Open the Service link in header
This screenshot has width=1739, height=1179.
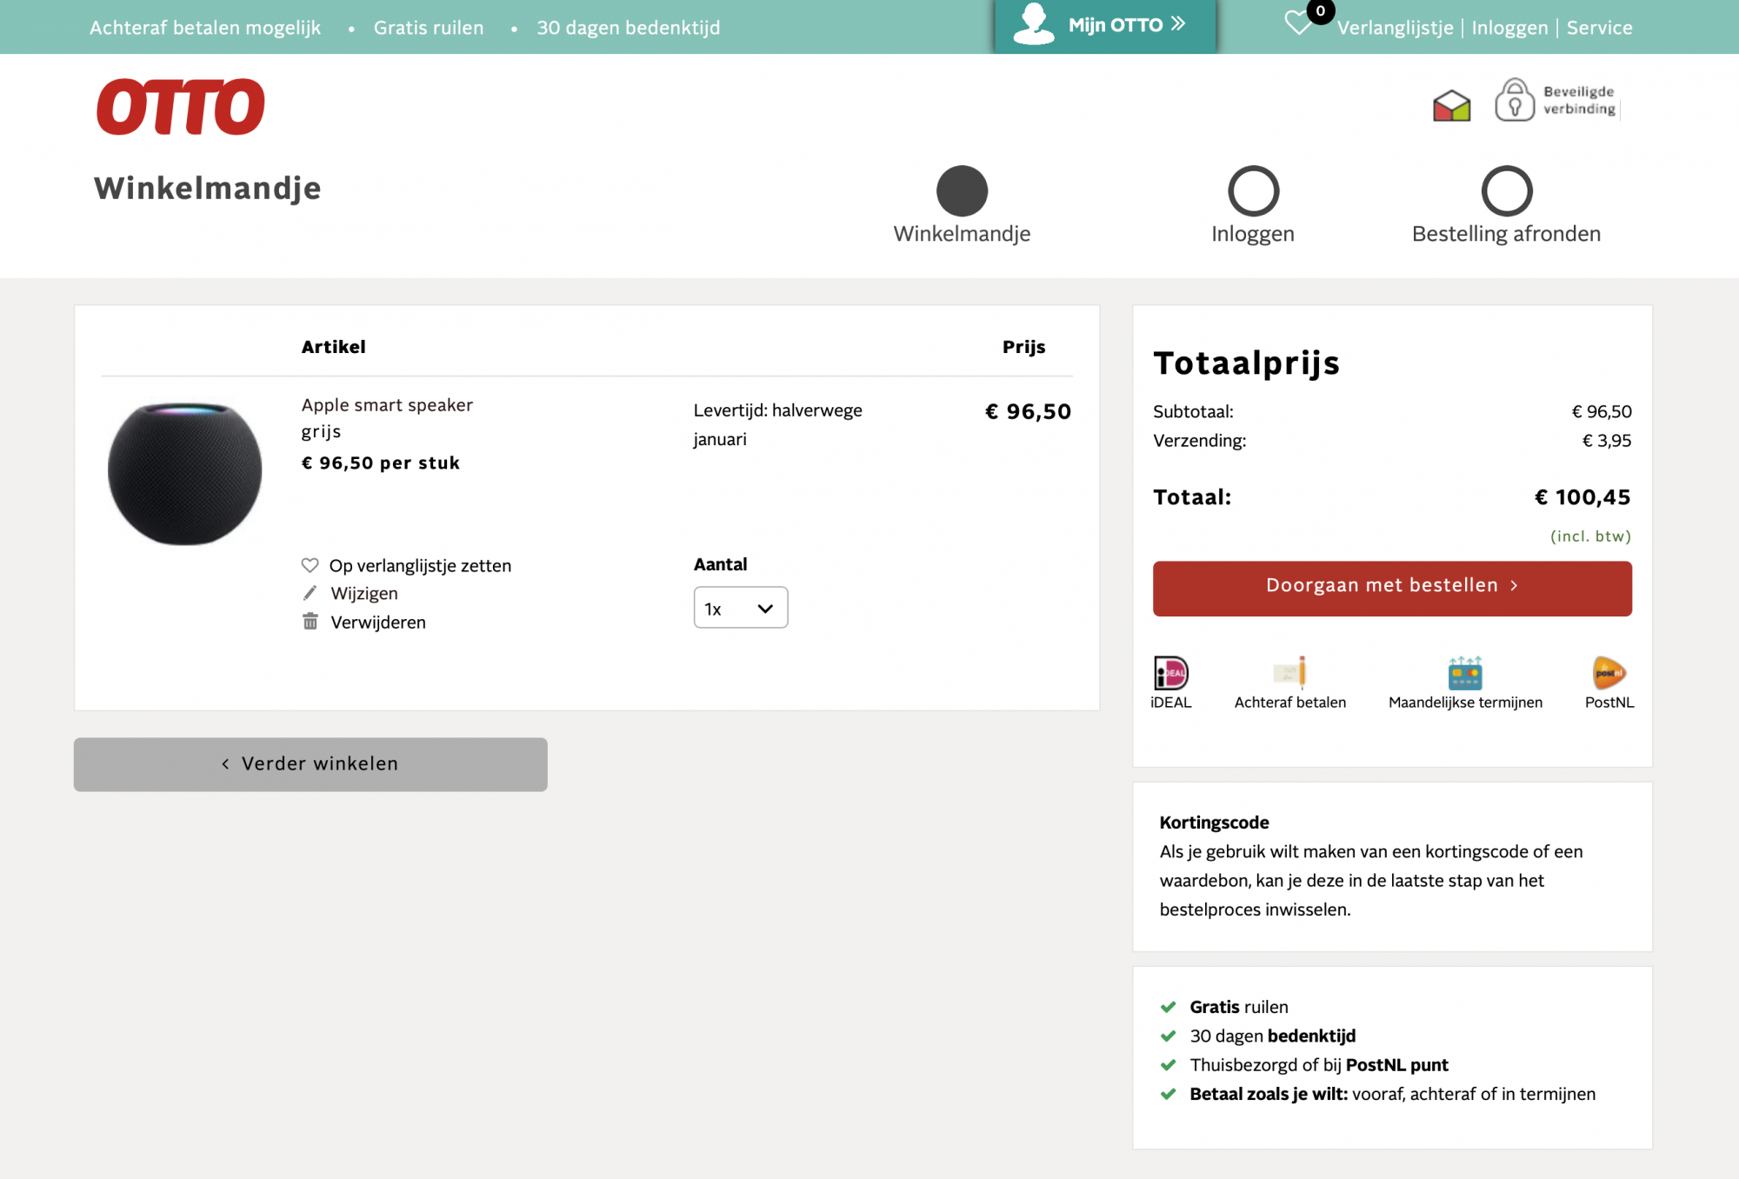(1599, 28)
